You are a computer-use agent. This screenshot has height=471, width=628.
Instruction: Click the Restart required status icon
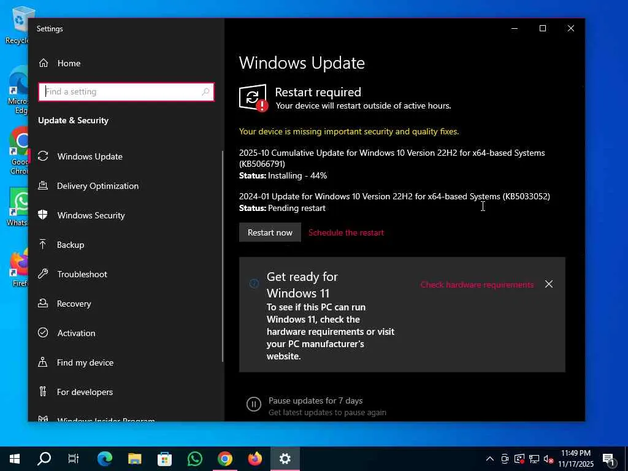point(253,98)
